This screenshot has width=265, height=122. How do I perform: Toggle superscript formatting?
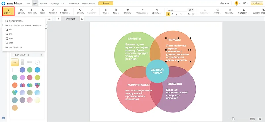(x=185, y=14)
